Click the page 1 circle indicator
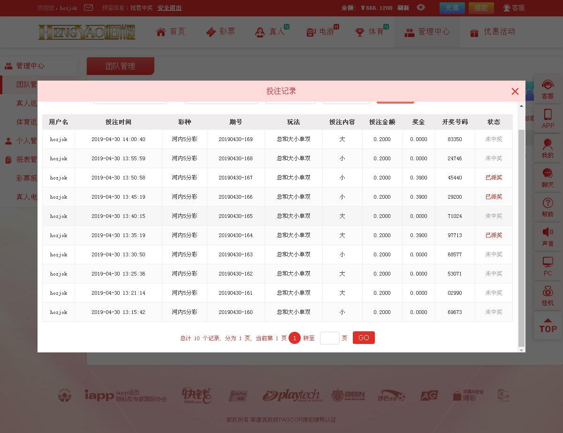563x433 pixels. [295, 338]
